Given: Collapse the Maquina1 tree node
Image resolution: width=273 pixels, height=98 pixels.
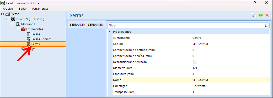Looking at the screenshot, I should (13, 24).
